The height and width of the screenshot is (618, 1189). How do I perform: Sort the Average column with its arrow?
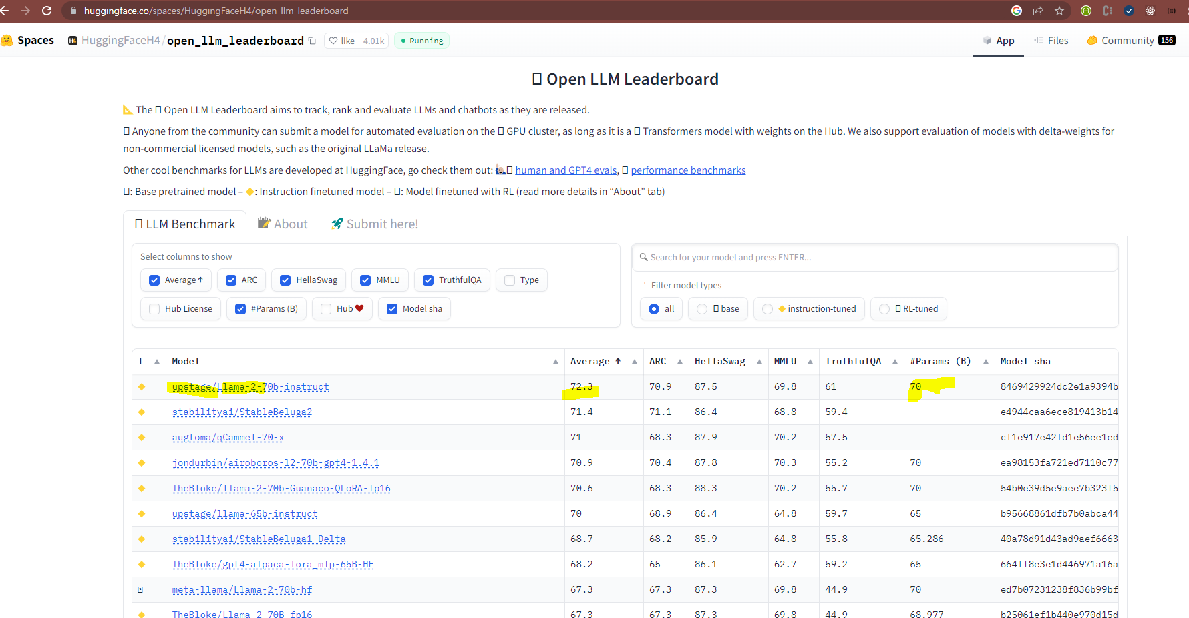[x=635, y=362]
